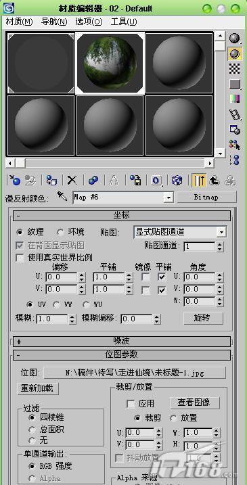
Task: Toggle the Show End Result icon
Action: tap(199, 180)
